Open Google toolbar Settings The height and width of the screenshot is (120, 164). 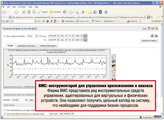[157, 21]
